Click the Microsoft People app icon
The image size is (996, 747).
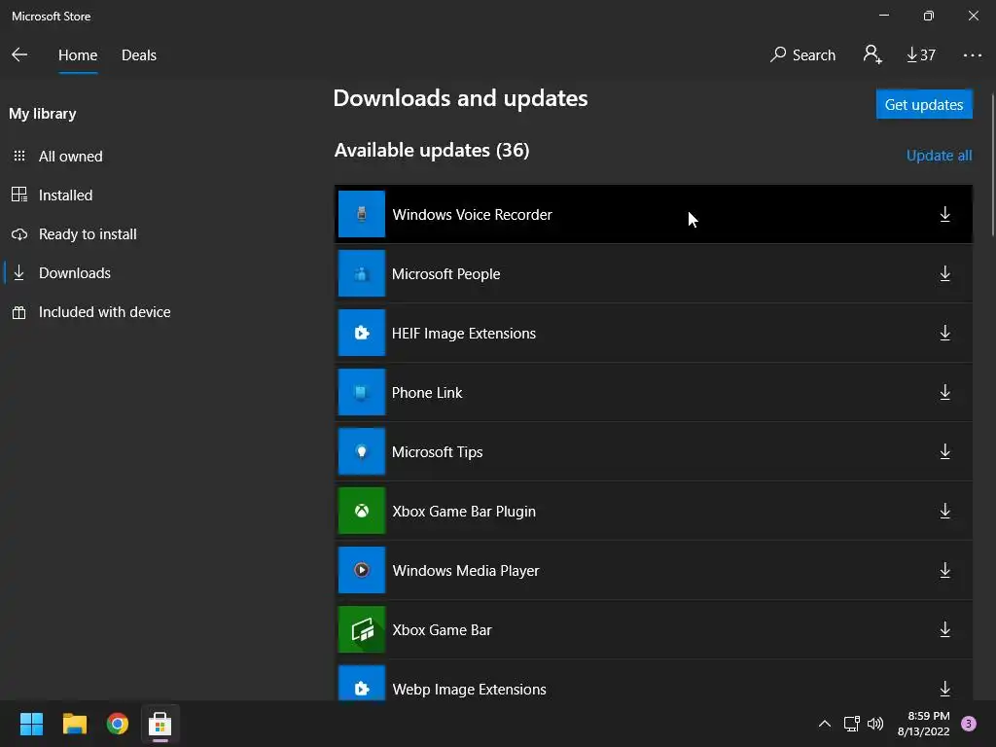362,273
